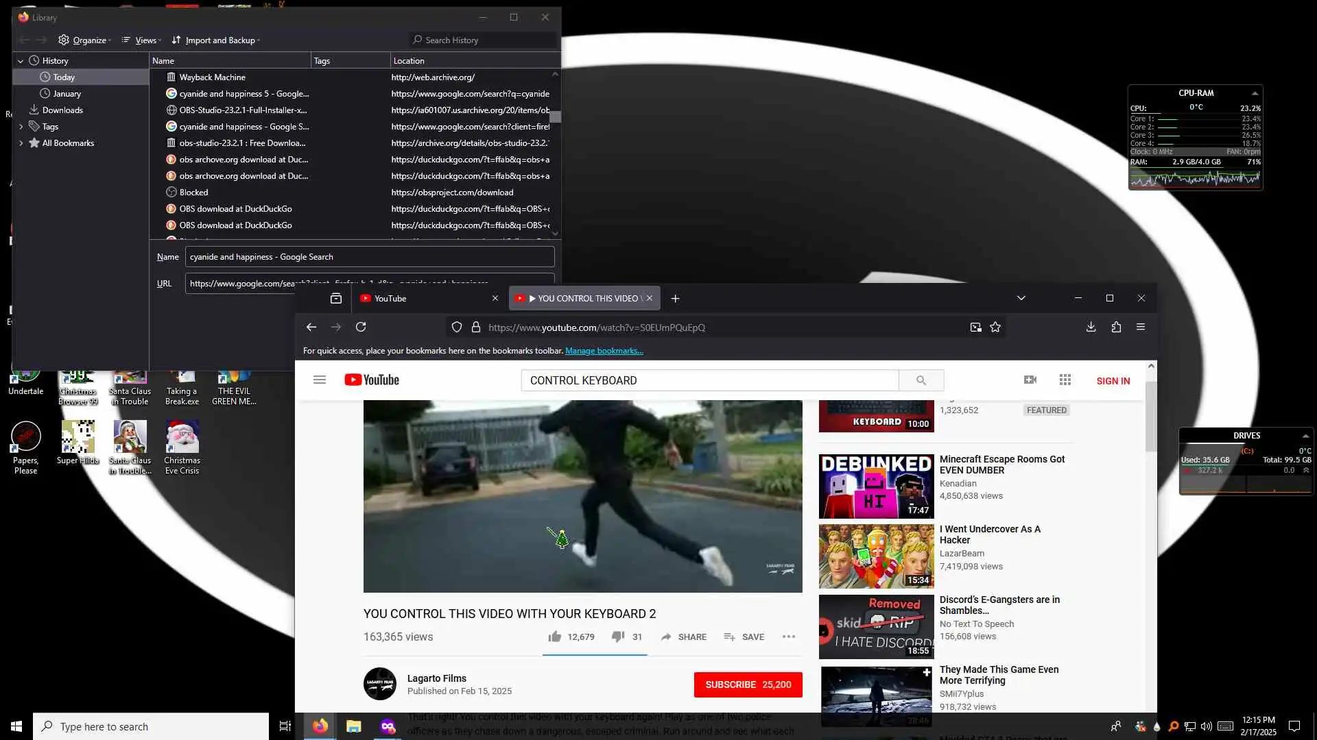Open Import and Backup dropdown
The image size is (1317, 740).
pos(216,40)
